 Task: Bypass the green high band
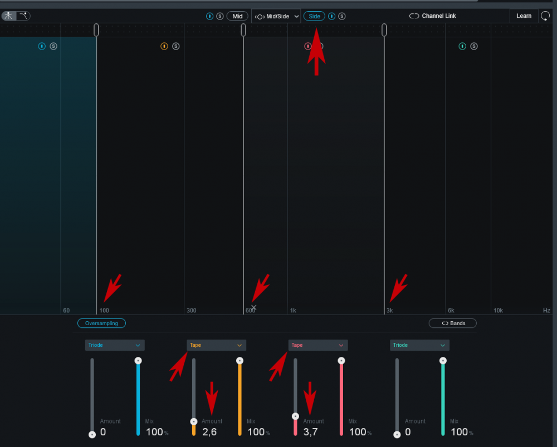coord(462,46)
